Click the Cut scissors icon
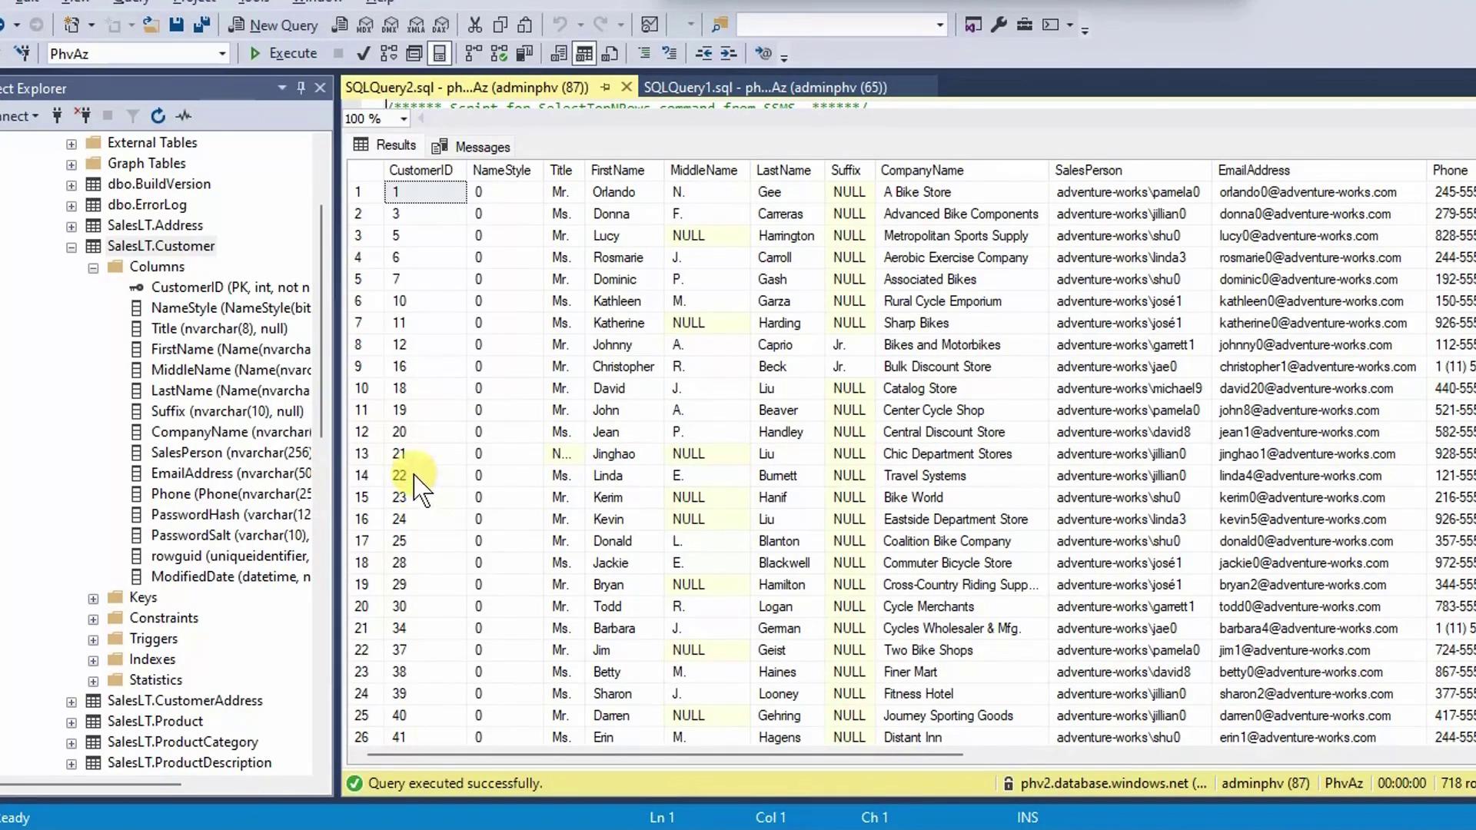This screenshot has height=830, width=1476. [x=475, y=25]
